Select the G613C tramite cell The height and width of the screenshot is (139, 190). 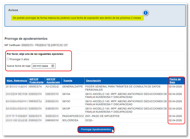[66, 101]
